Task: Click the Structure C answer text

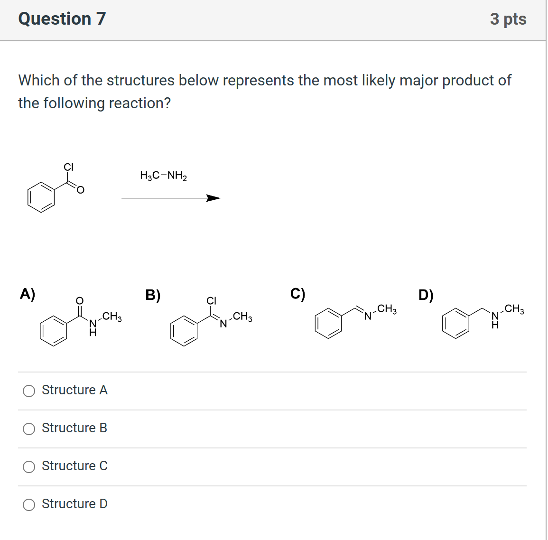Action: [x=74, y=466]
